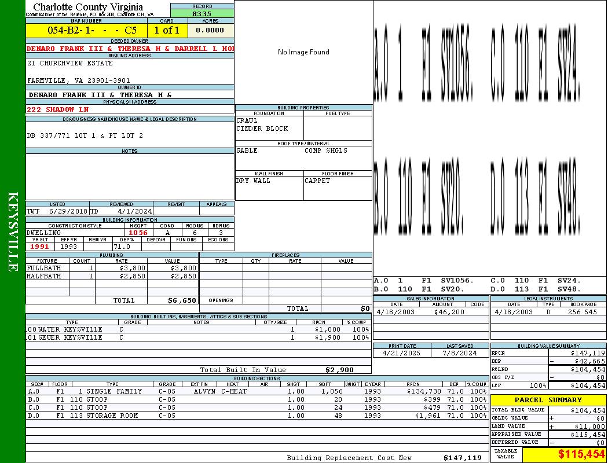
Task: Click Total Built In Value $2,900
Action: (x=339, y=370)
